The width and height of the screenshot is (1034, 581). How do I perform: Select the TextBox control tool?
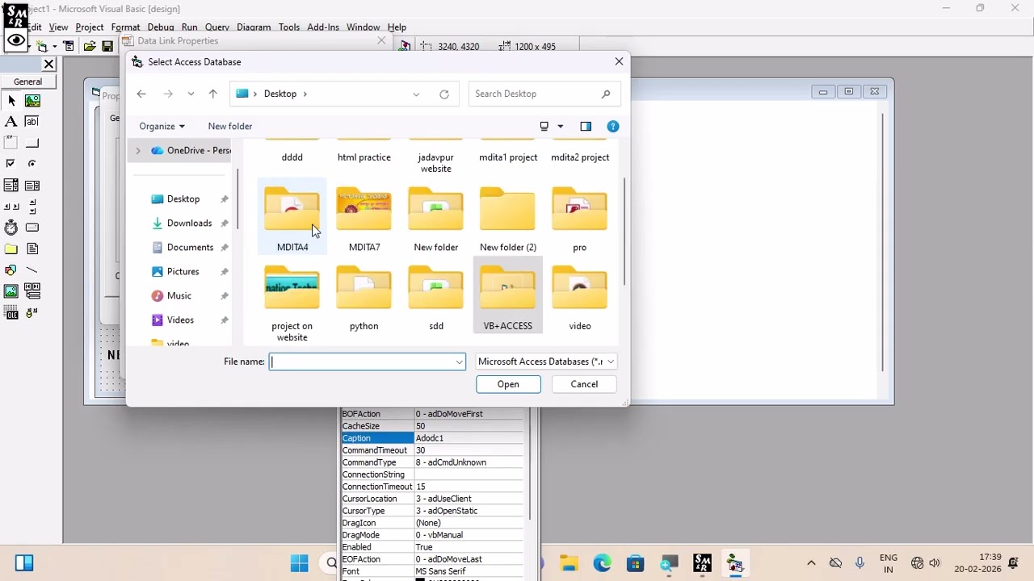click(32, 122)
